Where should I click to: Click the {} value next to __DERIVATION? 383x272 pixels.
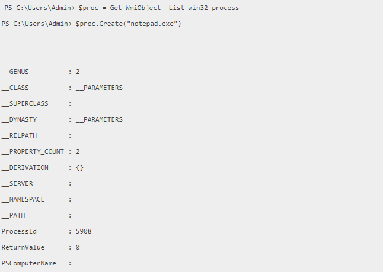tap(79, 167)
